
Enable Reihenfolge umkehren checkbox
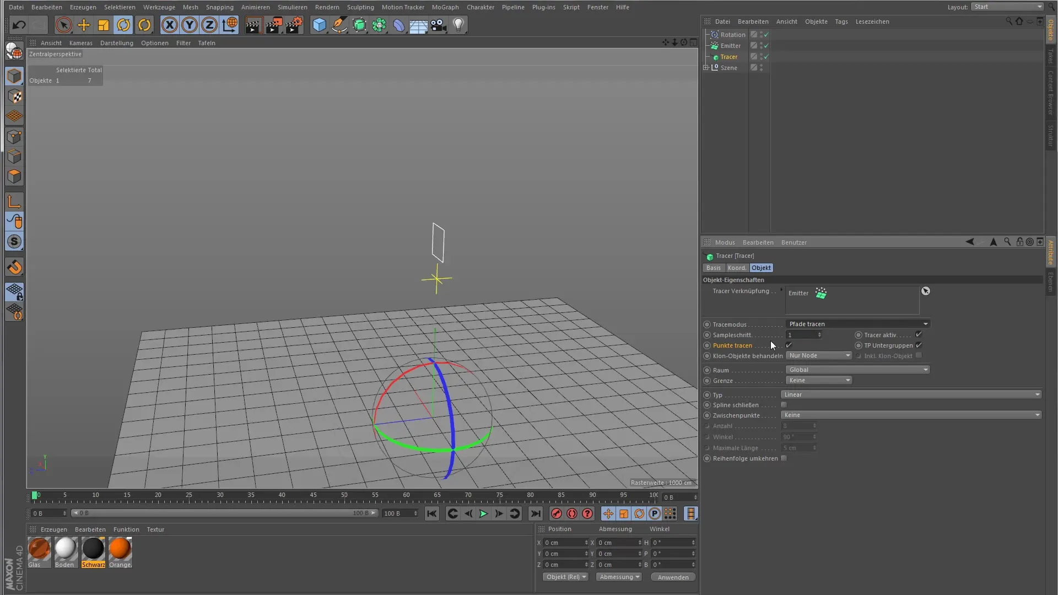click(784, 458)
